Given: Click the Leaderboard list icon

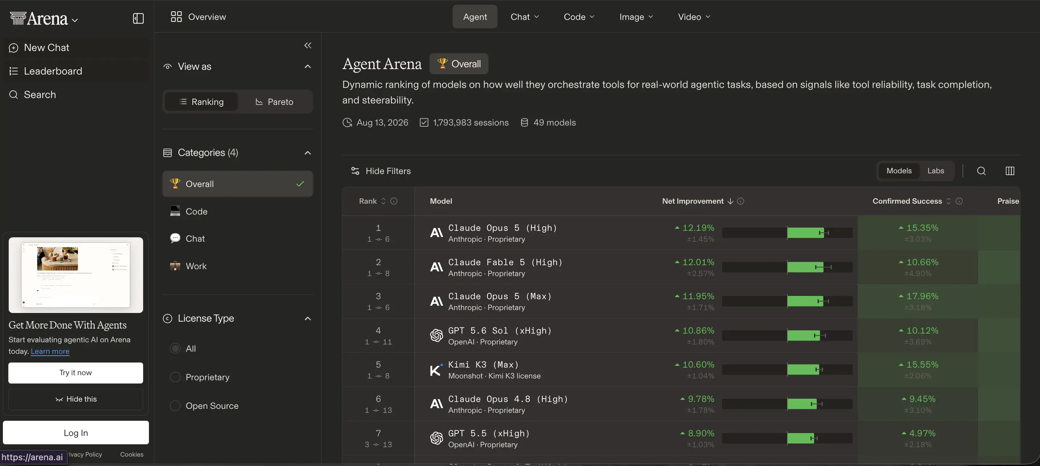Looking at the screenshot, I should point(13,71).
